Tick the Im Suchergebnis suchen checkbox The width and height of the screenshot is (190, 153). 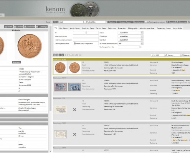(x=146, y=22)
